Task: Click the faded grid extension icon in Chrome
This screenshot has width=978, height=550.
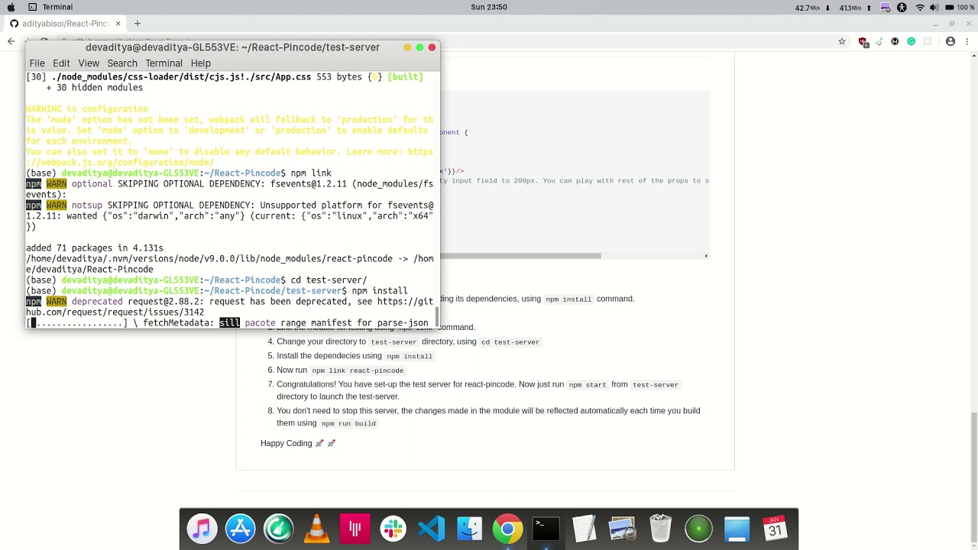Action: click(x=928, y=41)
